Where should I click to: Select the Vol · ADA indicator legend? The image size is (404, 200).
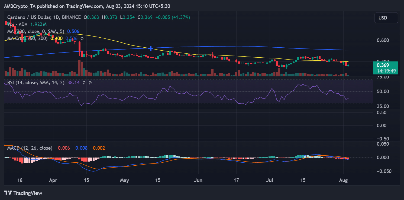[x=17, y=24]
